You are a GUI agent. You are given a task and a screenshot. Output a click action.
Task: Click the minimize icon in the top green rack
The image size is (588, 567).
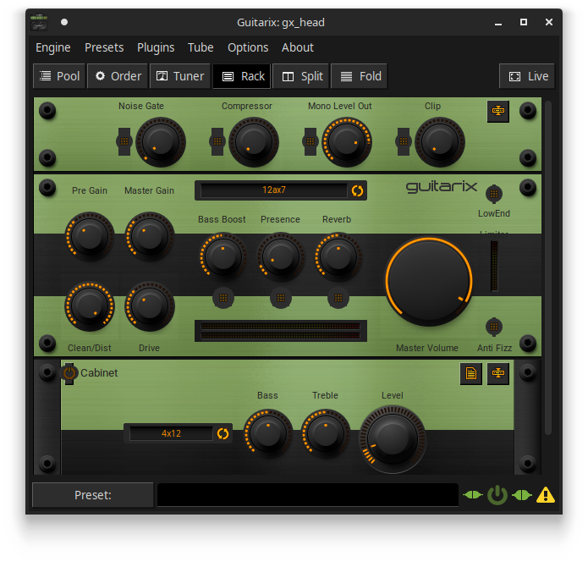pyautogui.click(x=498, y=111)
